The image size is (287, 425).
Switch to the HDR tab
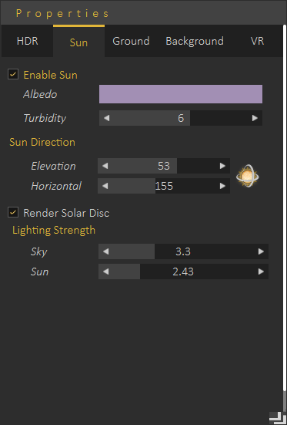point(28,41)
